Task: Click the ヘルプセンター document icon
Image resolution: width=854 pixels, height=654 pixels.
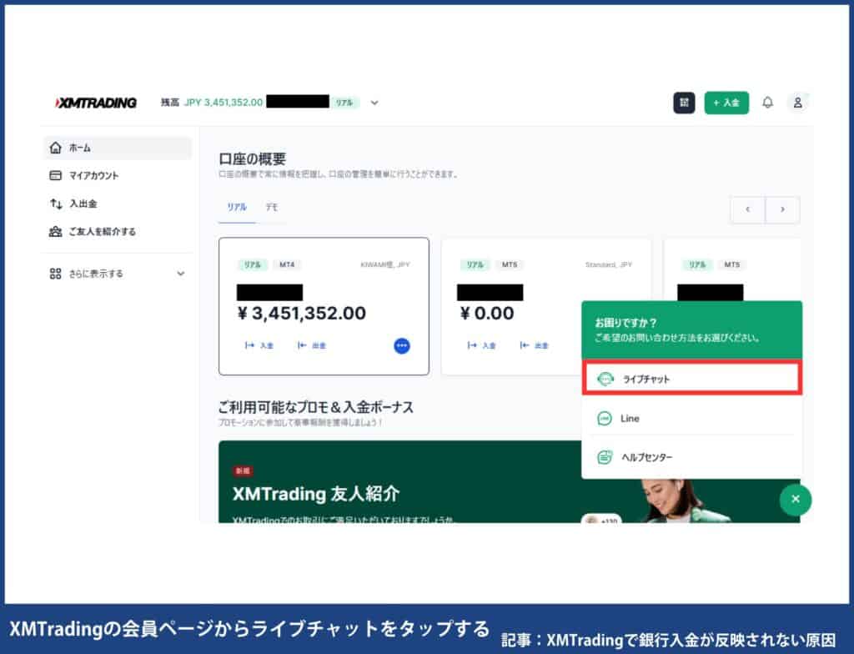Action: tap(605, 457)
